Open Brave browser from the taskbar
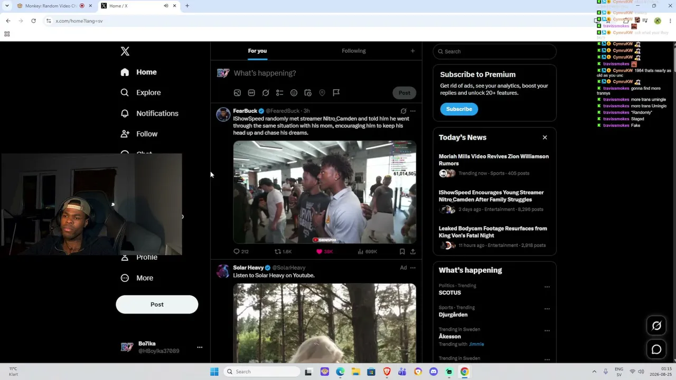The image size is (676, 380). click(x=387, y=372)
